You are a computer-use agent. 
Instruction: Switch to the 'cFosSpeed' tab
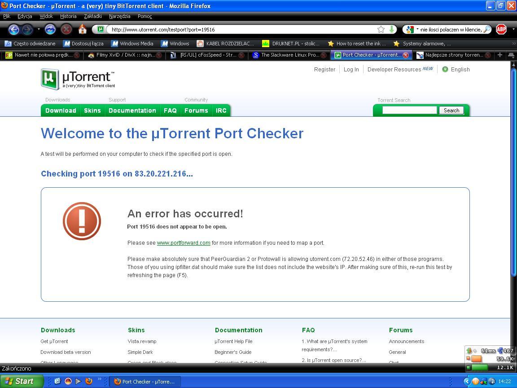(x=206, y=55)
